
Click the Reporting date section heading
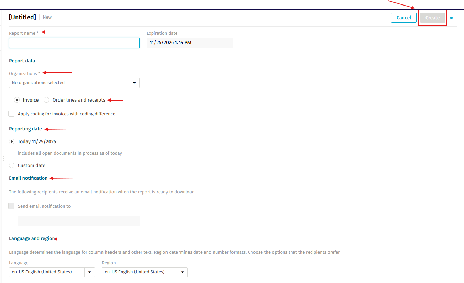point(25,129)
